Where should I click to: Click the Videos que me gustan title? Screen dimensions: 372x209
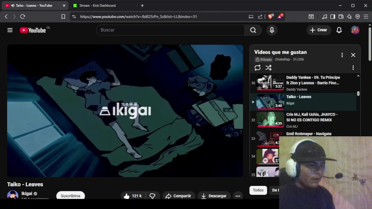[x=280, y=52]
